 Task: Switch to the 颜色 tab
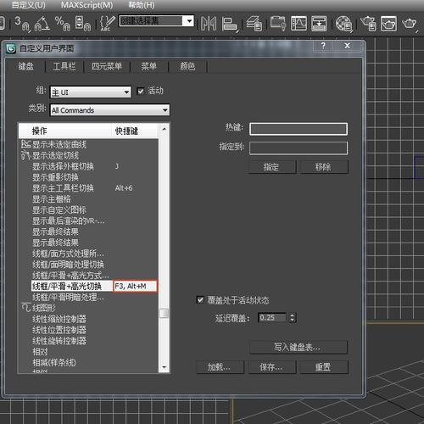pyautogui.click(x=187, y=66)
